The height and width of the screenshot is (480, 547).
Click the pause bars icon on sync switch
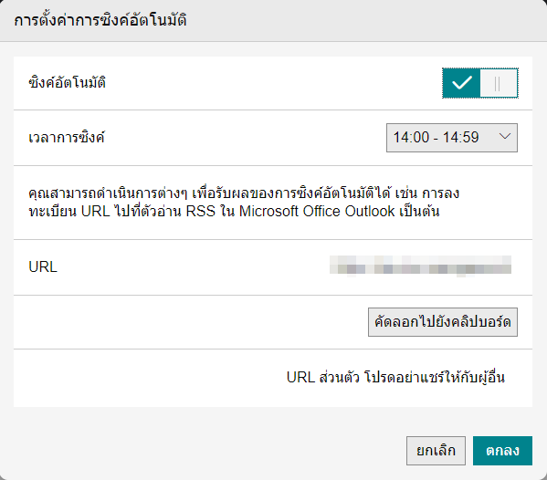coord(498,84)
